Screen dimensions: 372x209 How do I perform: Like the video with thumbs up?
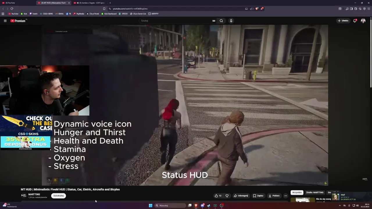pyautogui.click(x=218, y=196)
